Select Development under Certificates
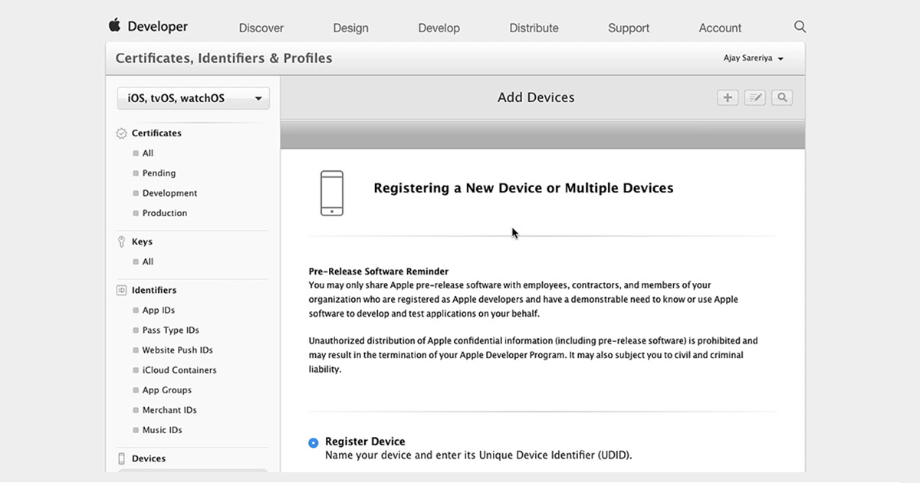The height and width of the screenshot is (483, 920). point(169,193)
